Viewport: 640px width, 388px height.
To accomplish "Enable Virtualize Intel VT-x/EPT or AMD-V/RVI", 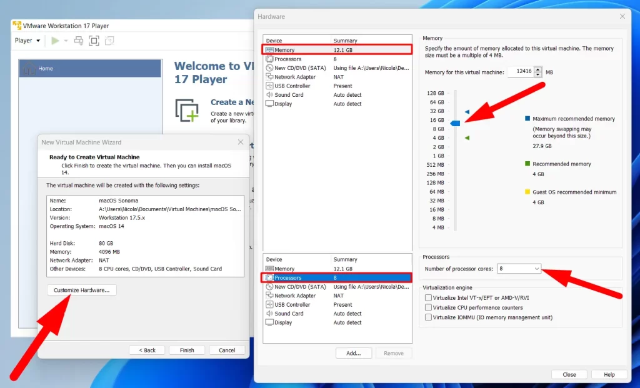I will pos(428,298).
